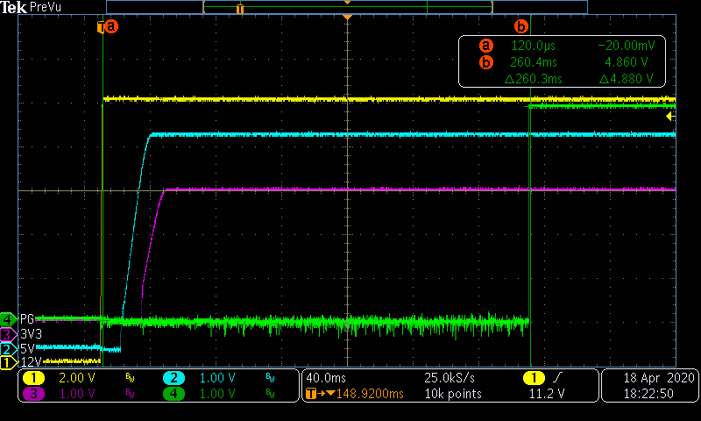
Task: Click the trigger delay 148.9200ms readout
Action: [342, 394]
